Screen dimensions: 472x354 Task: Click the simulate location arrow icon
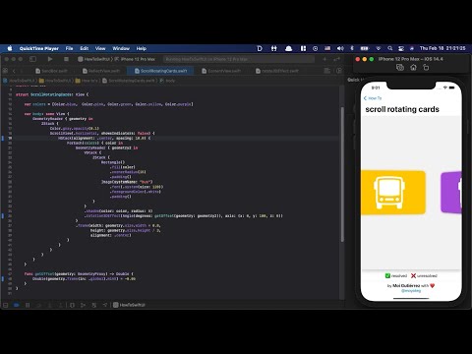[105, 305]
